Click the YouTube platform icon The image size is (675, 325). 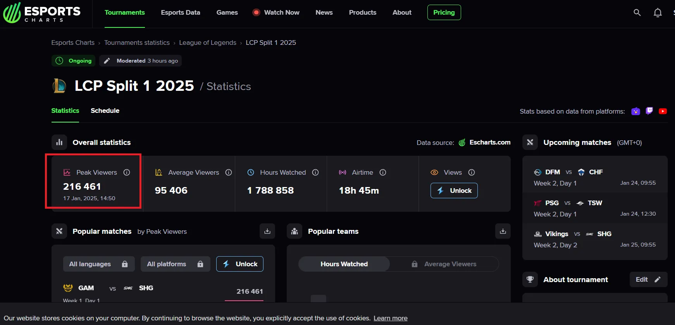[x=663, y=111]
